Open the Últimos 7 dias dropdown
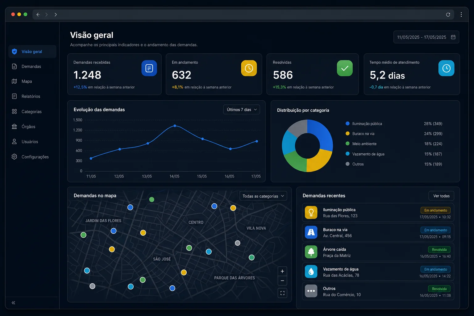 (242, 110)
